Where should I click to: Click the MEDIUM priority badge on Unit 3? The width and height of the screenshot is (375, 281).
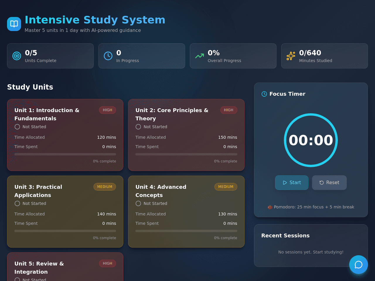pyautogui.click(x=105, y=187)
